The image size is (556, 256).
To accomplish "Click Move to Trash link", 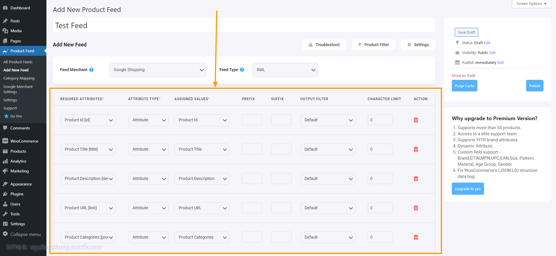I will [463, 76].
